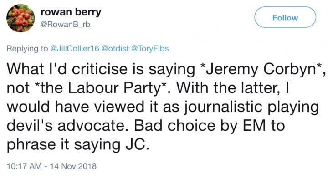Follow rowan berry with the Follow button
The height and width of the screenshot is (179, 328).
[x=285, y=17]
